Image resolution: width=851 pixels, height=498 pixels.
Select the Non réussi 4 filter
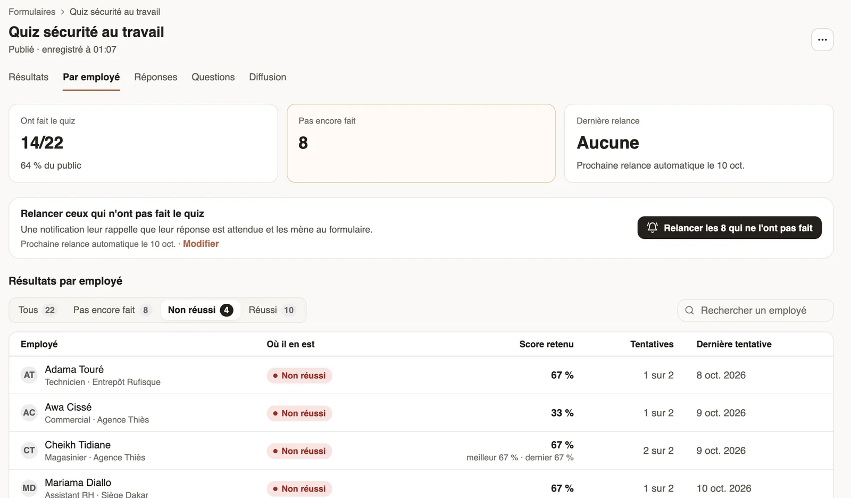pyautogui.click(x=200, y=310)
